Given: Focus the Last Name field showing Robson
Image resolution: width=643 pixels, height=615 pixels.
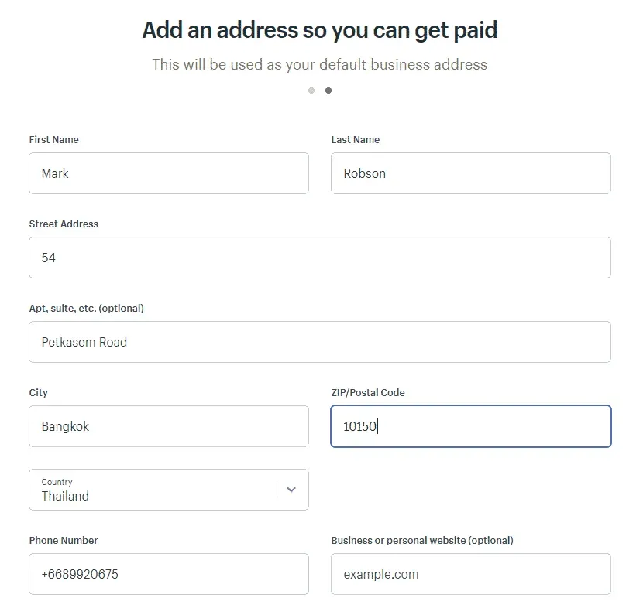Looking at the screenshot, I should coord(469,173).
